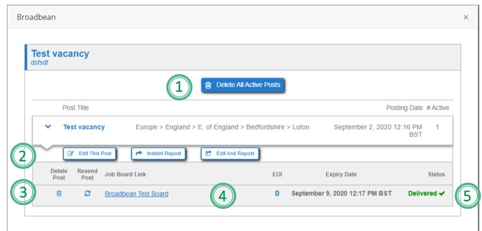The height and width of the screenshot is (231, 482).
Task: Click the Posting Date column header
Action: coord(404,108)
